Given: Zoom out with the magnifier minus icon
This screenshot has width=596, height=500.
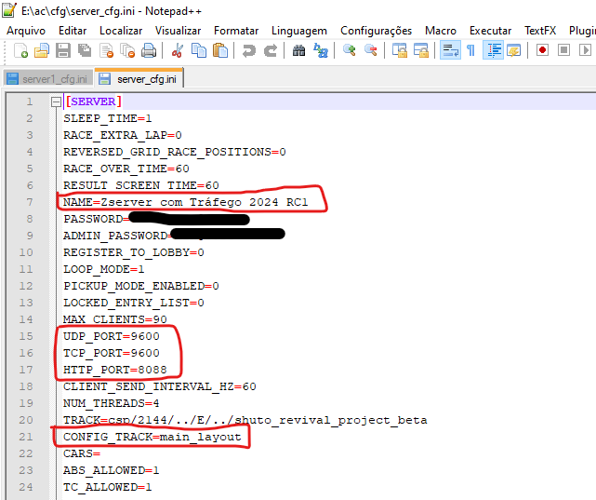Looking at the screenshot, I should pyautogui.click(x=371, y=50).
